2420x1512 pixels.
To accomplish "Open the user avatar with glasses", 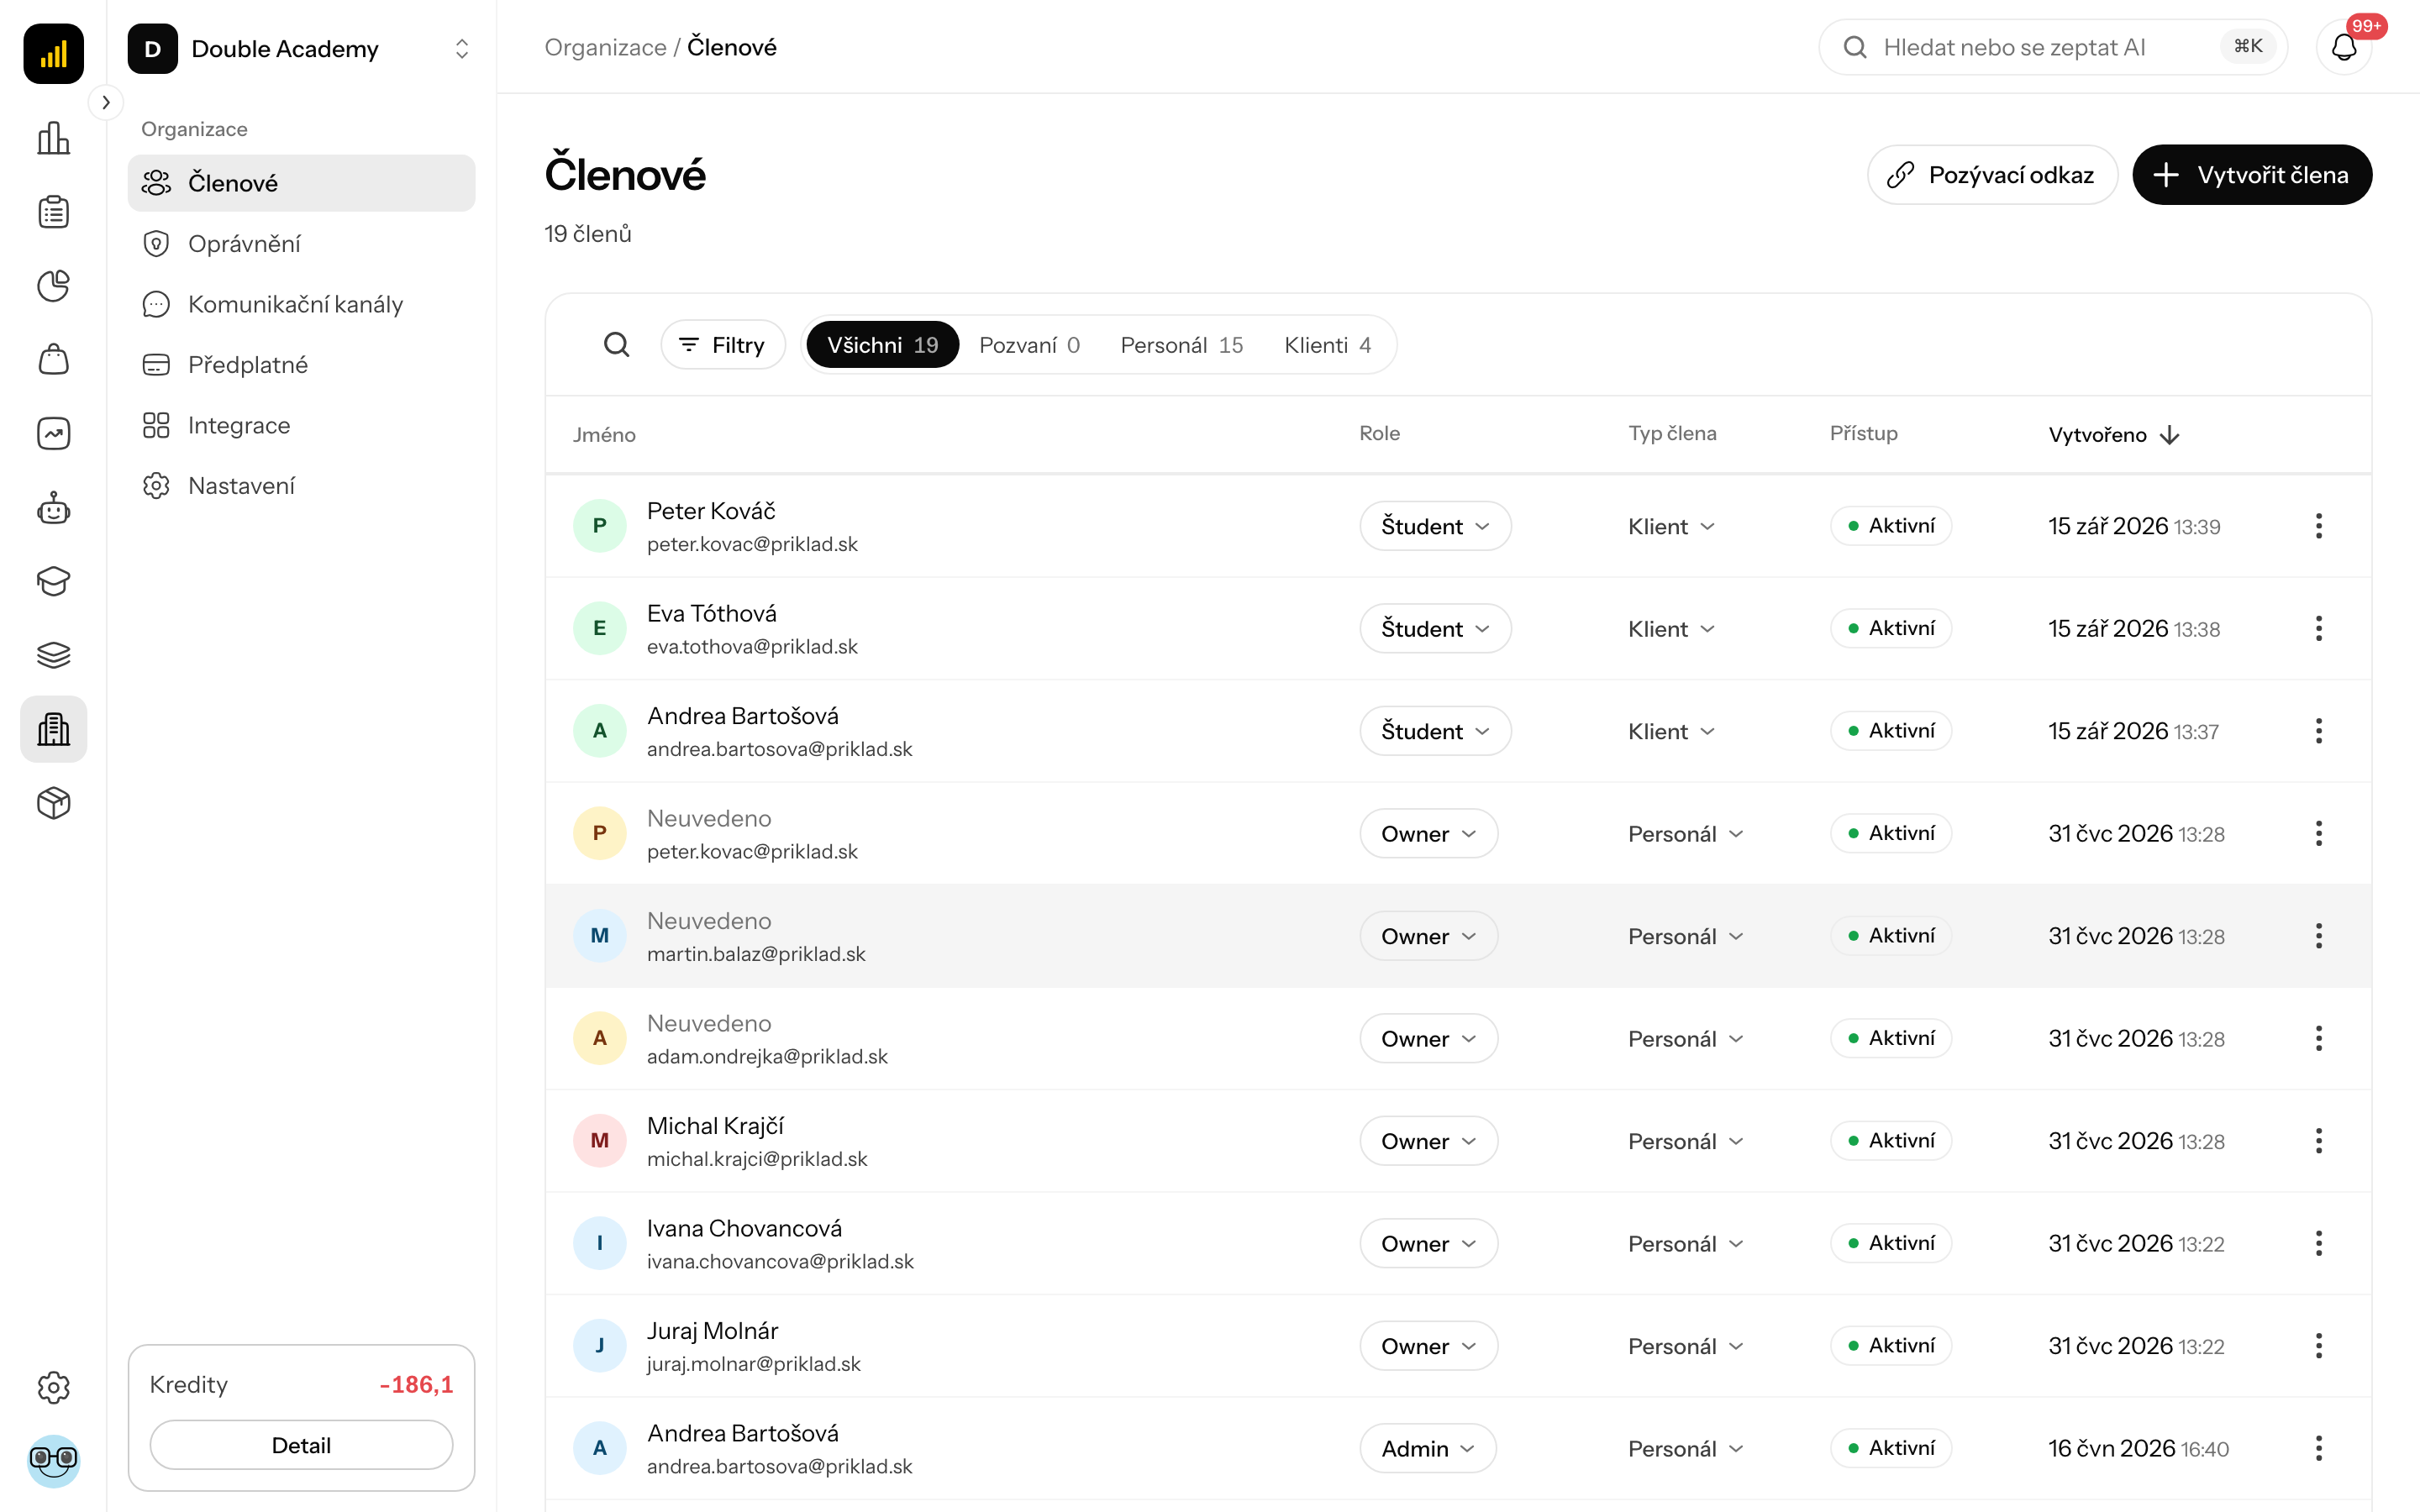I will click(53, 1460).
